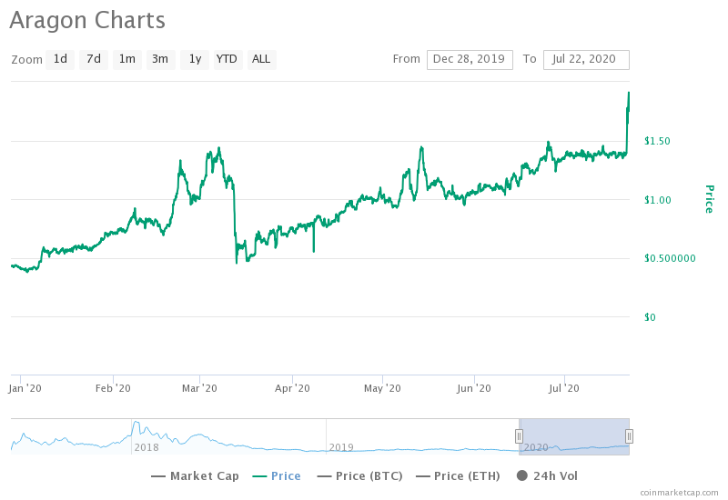Grab the left navigator range handle
The height and width of the screenshot is (500, 728).
click(x=519, y=436)
